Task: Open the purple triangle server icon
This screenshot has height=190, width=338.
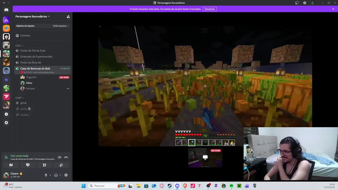Action: coord(6,20)
